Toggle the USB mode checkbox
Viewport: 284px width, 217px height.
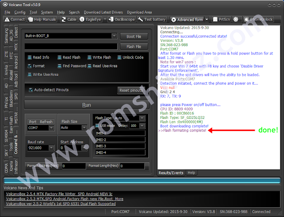coord(97,126)
